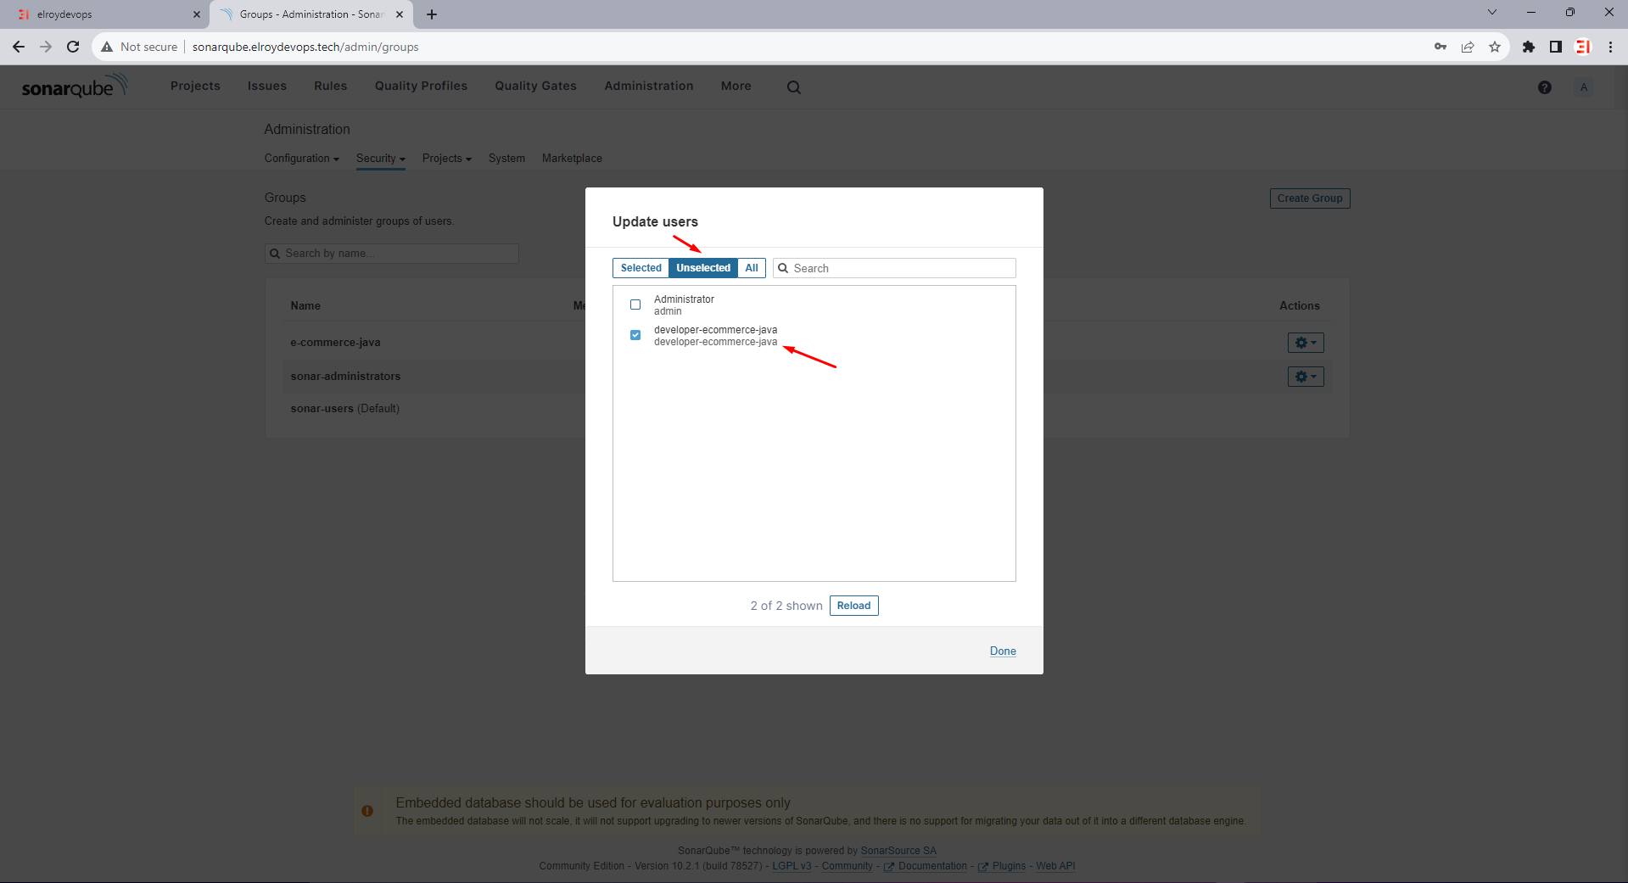Click the SonarQube logo
This screenshot has width=1628, height=883.
[x=75, y=86]
